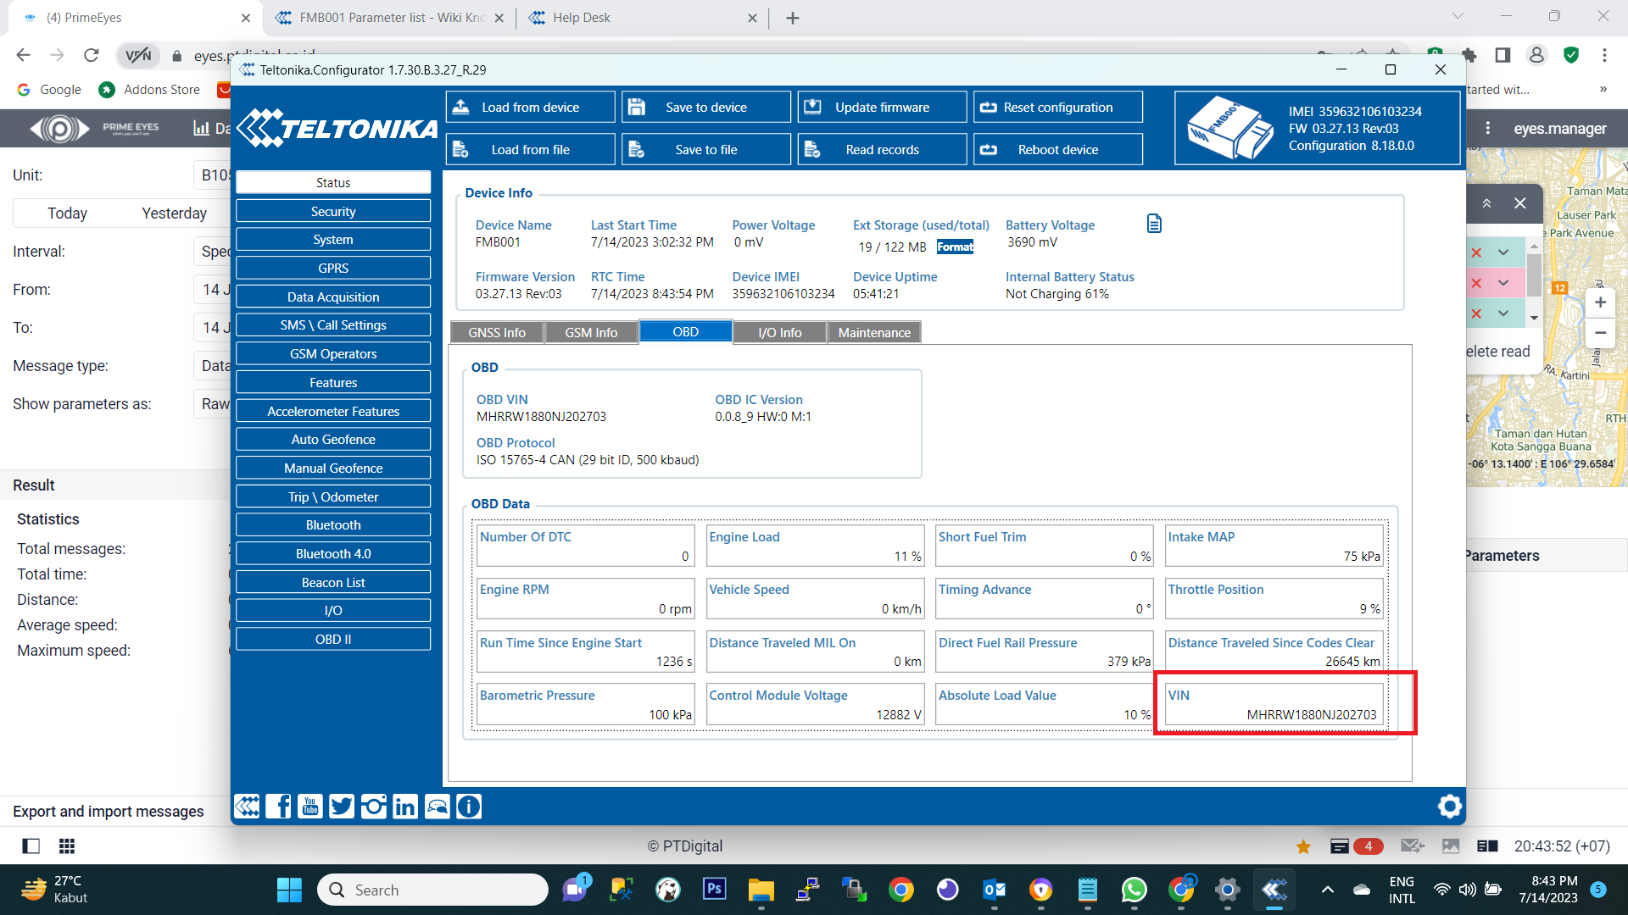Click the info icon in footer

click(x=469, y=807)
